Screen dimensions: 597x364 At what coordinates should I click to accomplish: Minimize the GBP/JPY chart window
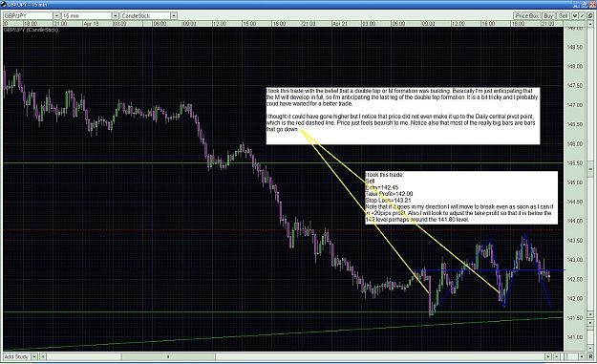pyautogui.click(x=576, y=5)
